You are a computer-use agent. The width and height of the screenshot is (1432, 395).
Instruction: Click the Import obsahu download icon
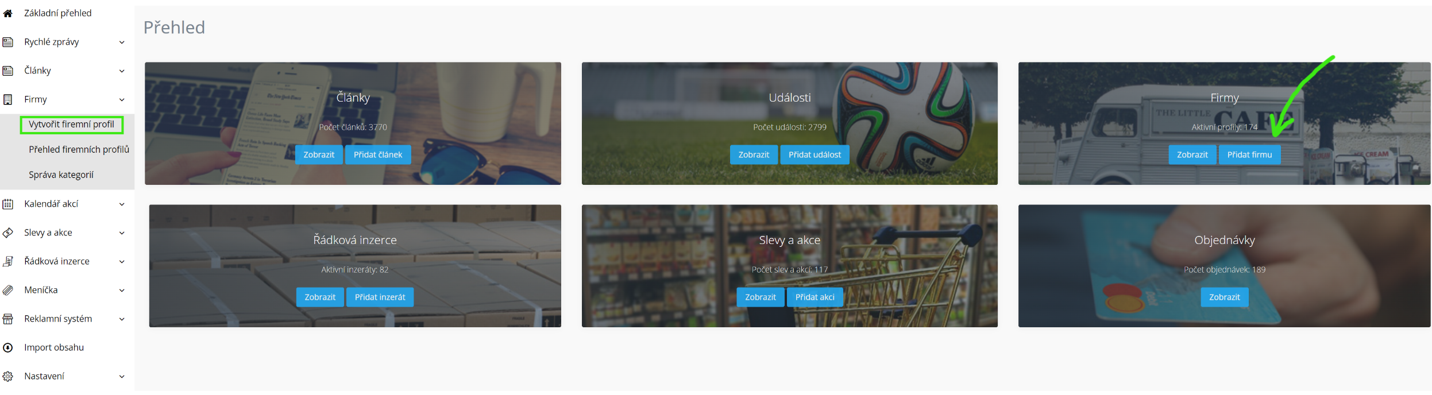pyautogui.click(x=7, y=347)
